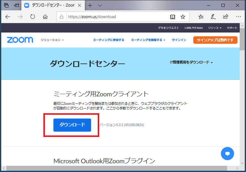
Task: Click the share page icon
Action: pos(226,17)
